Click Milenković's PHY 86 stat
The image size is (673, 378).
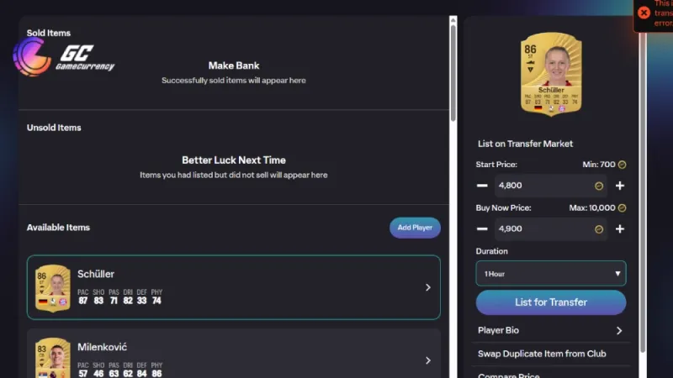click(x=156, y=370)
